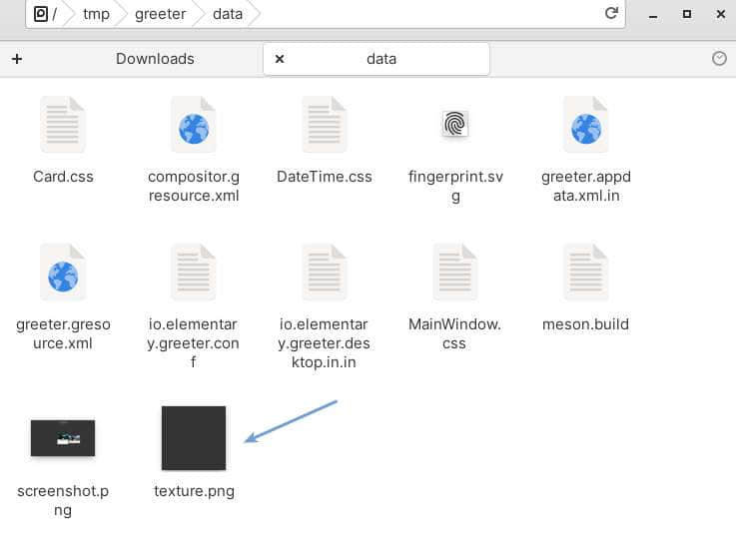Image resolution: width=736 pixels, height=557 pixels.
Task: Open a new tab with the plus button
Action: [x=17, y=59]
